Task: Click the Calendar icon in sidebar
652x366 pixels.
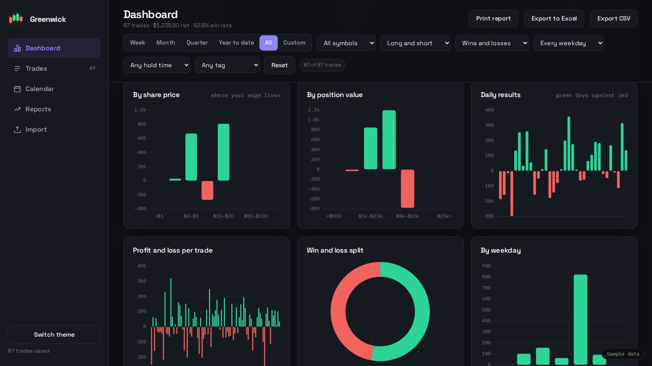Action: (17, 89)
